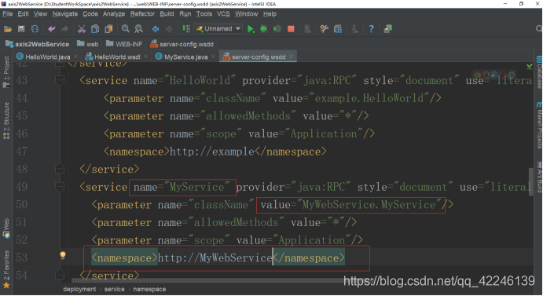Close the MyService.java tab
Screen dimensions: 543x296
[x=213, y=57]
